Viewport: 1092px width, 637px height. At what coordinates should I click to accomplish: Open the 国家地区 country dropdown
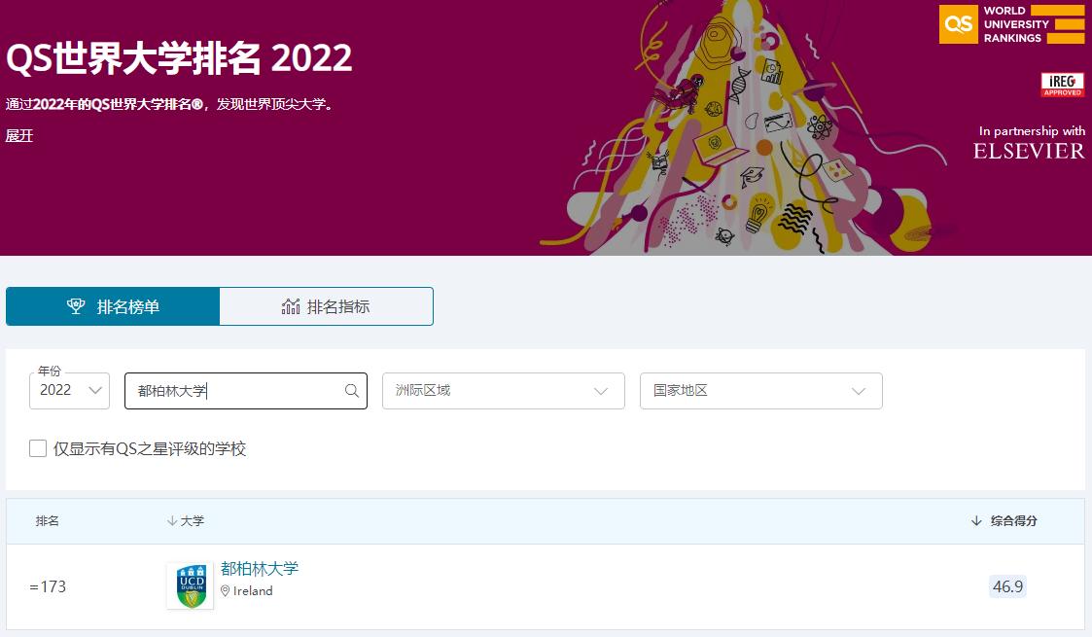pos(760,390)
